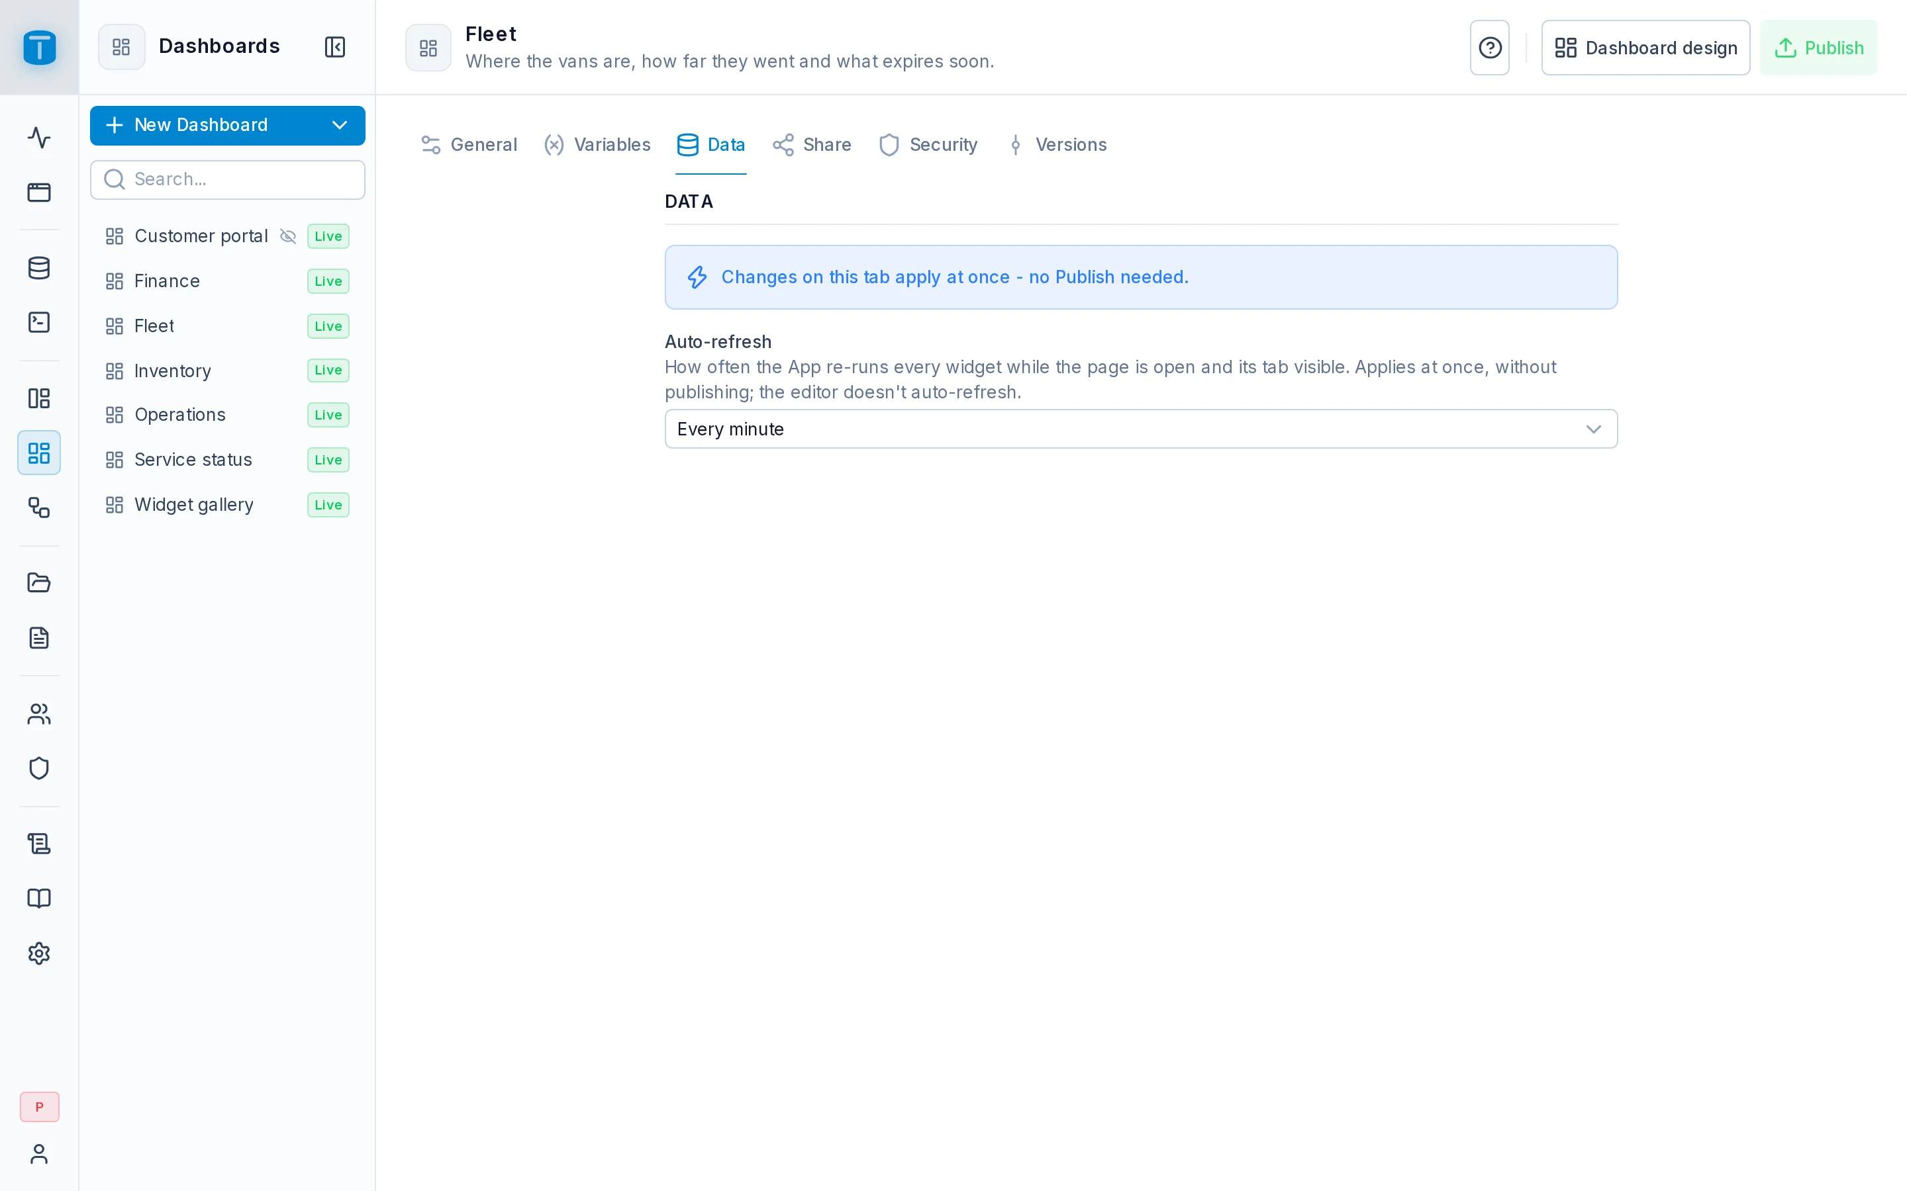
Task: Open the settings gear sidebar icon
Action: point(38,953)
